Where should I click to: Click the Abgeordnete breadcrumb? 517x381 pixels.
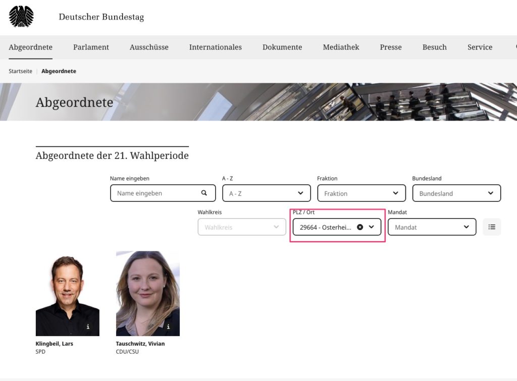[x=59, y=71]
